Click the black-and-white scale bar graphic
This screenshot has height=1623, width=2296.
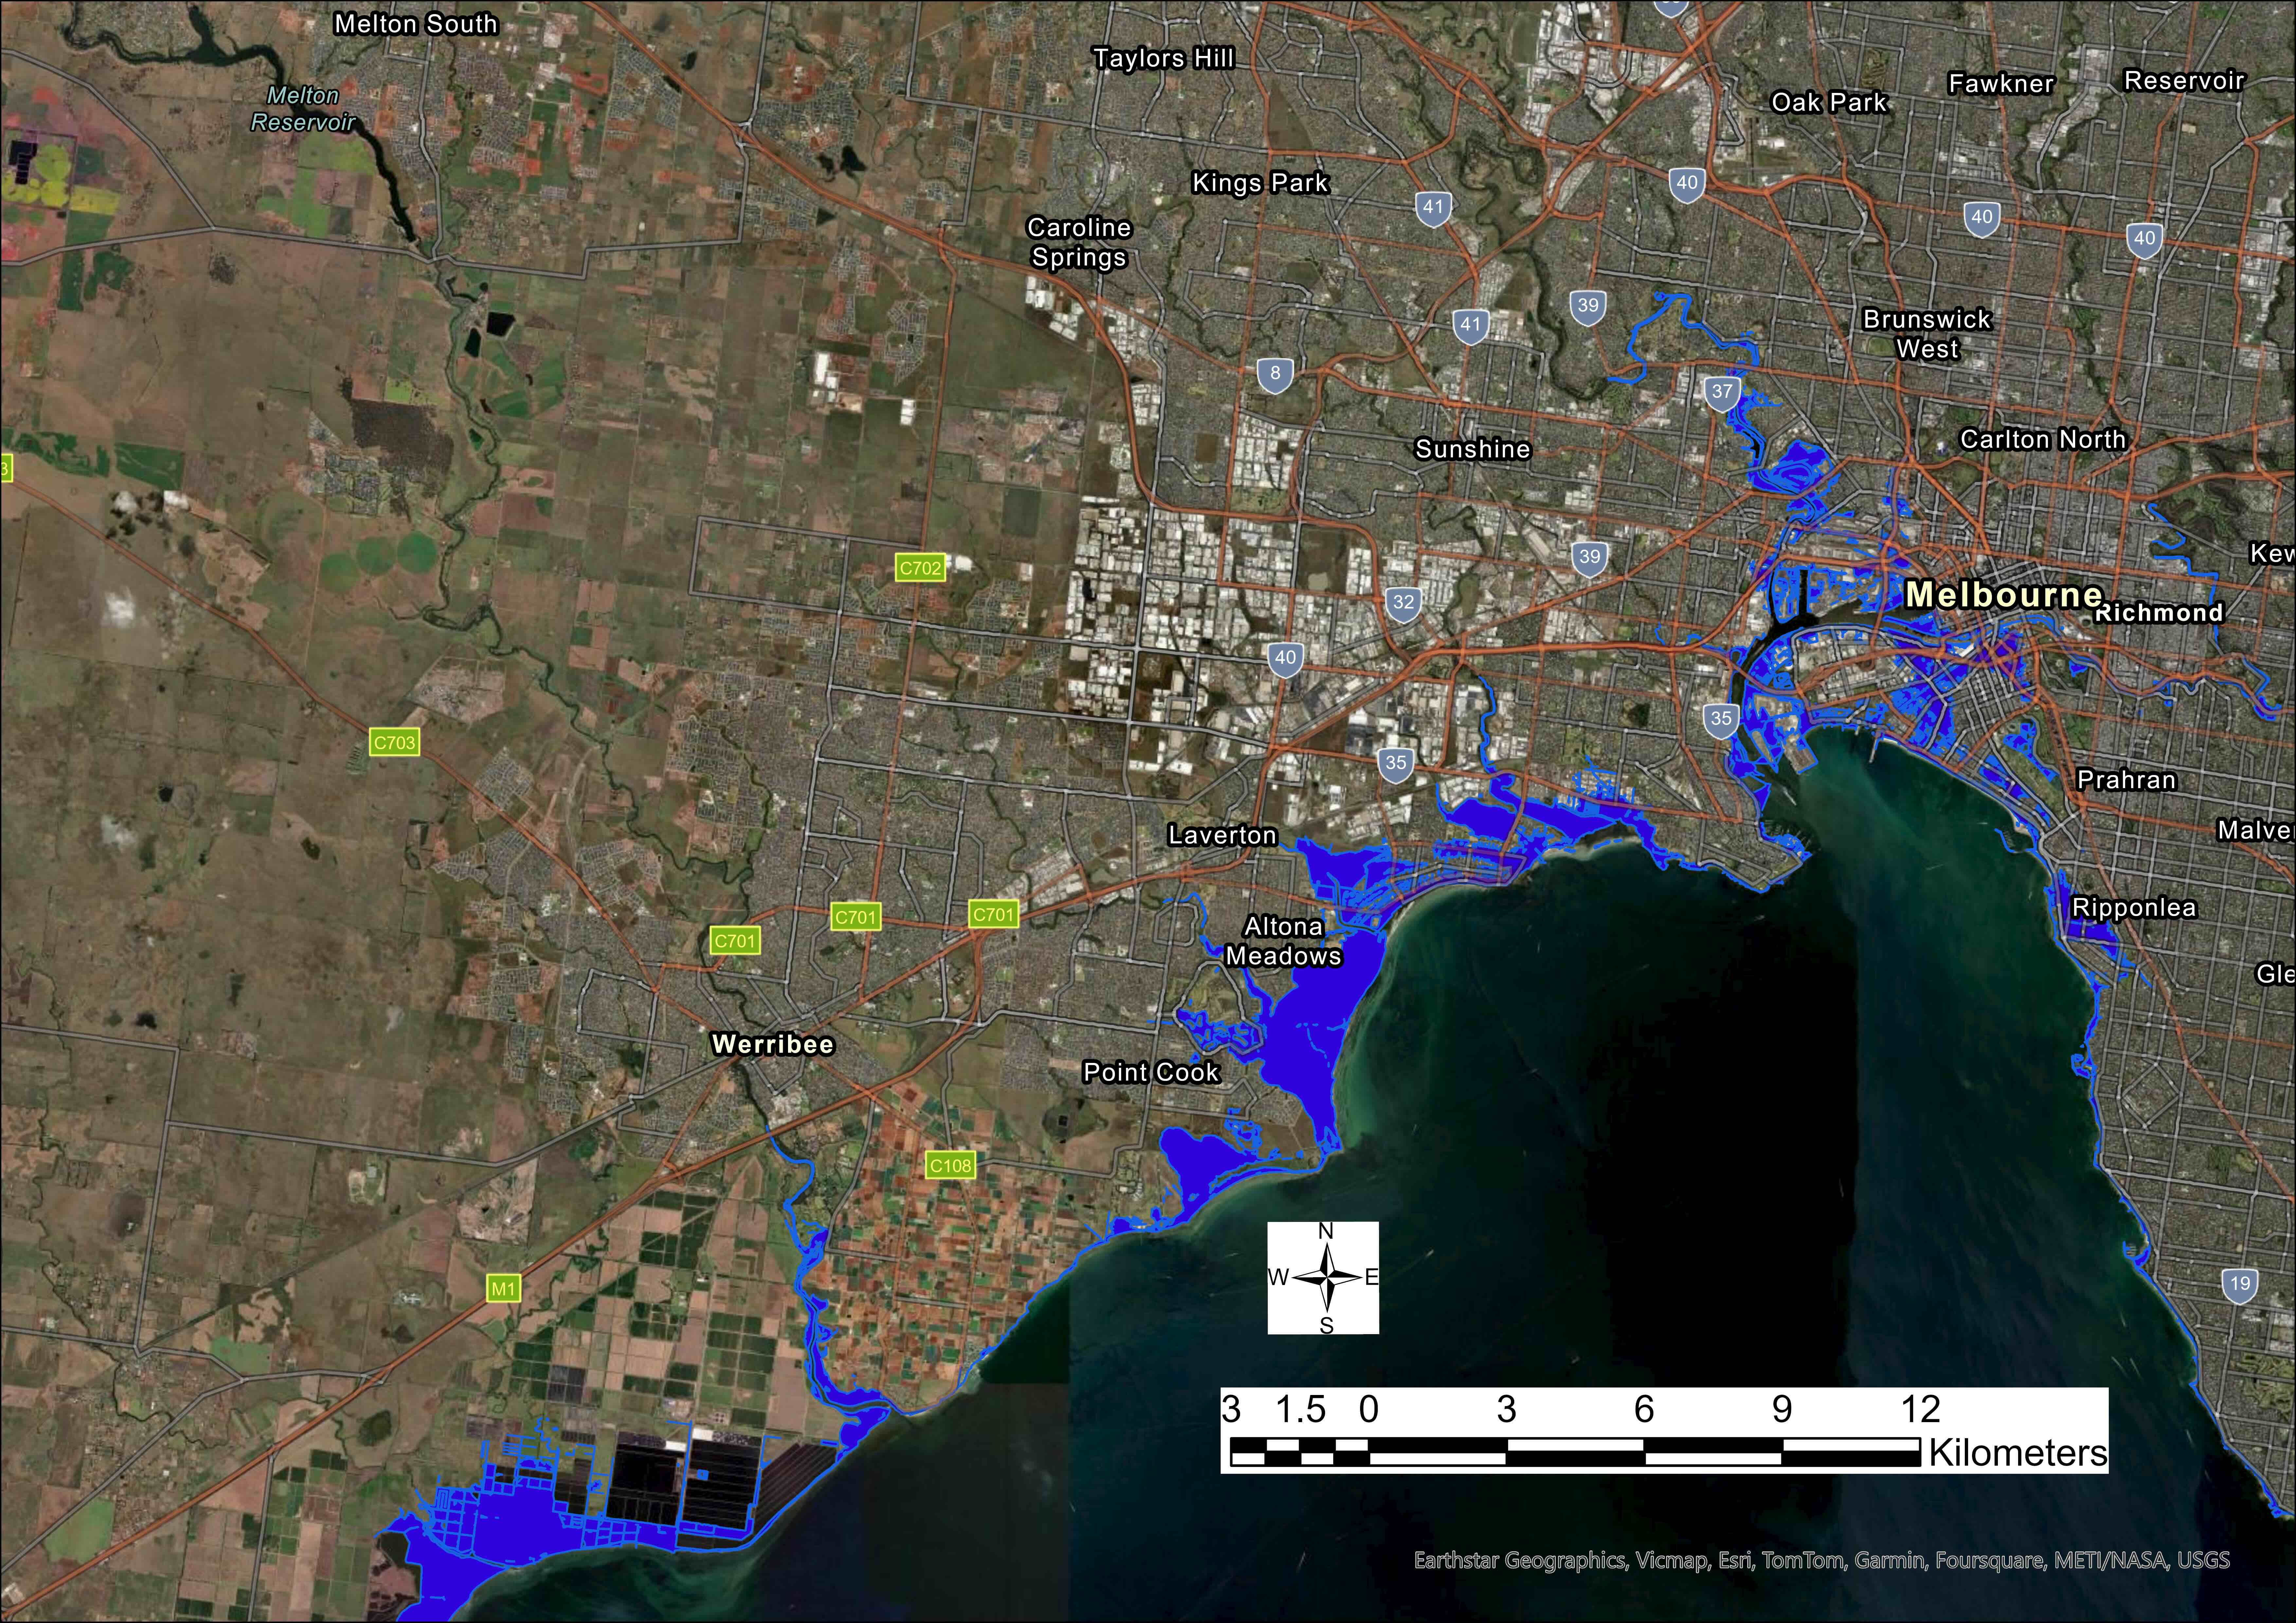1575,1452
